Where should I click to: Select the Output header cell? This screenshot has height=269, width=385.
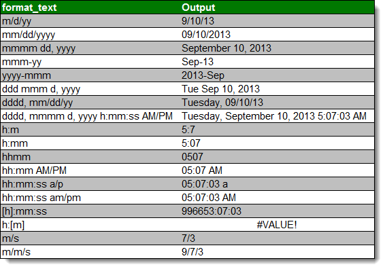278,7
